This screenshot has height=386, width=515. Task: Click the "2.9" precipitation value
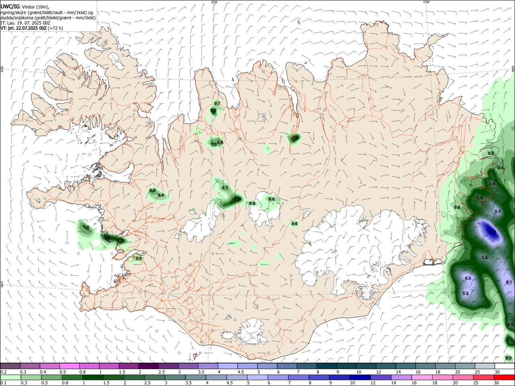tap(510, 325)
